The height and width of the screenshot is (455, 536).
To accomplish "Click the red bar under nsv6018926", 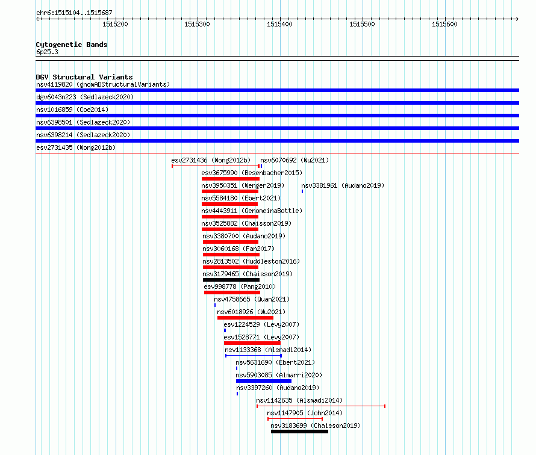I will tap(246, 318).
